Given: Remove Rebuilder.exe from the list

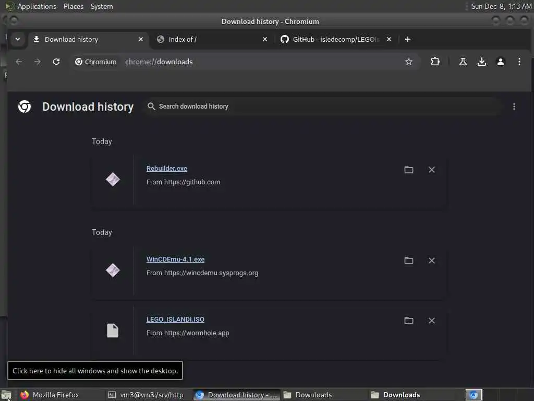Looking at the screenshot, I should (x=431, y=170).
